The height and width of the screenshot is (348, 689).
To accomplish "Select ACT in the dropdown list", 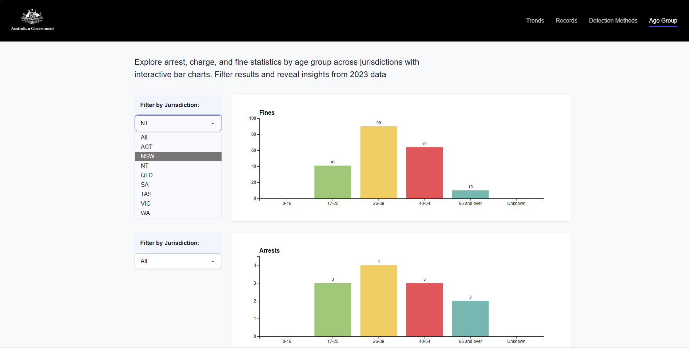I will (x=147, y=147).
